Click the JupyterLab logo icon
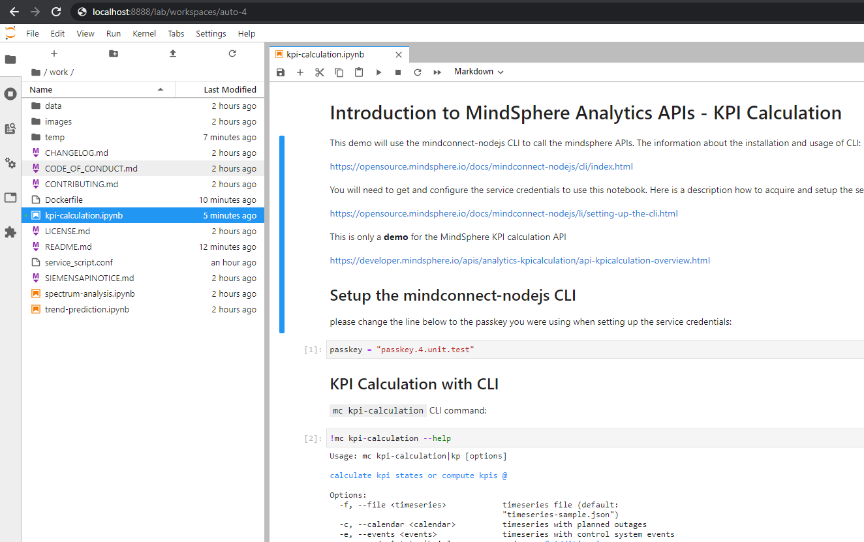The width and height of the screenshot is (864, 542). click(x=10, y=33)
